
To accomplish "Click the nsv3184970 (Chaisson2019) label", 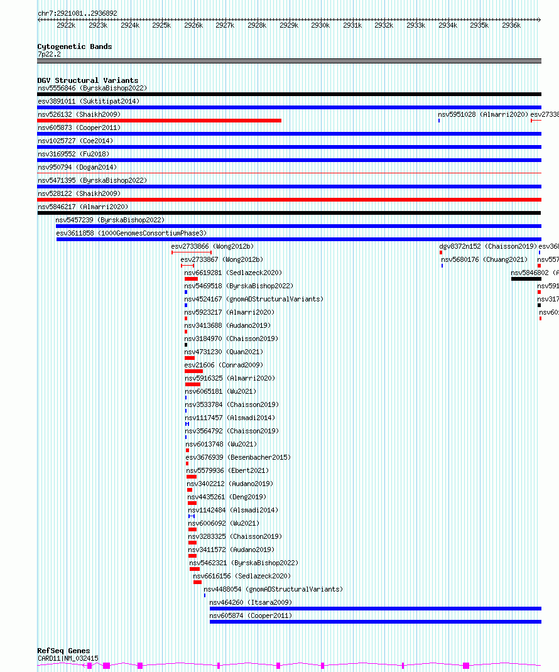I will 232,339.
